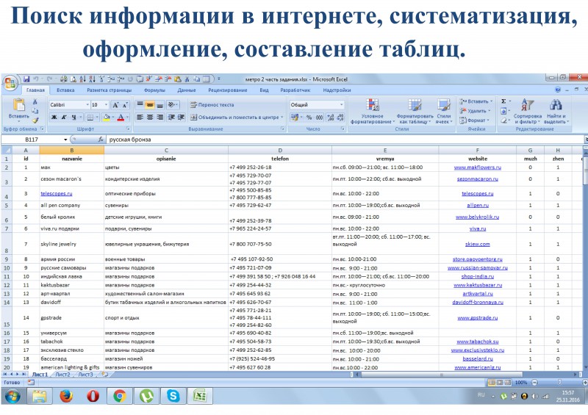Select cell containing skyline jewelry
This screenshot has height=415, width=588.
pyautogui.click(x=71, y=244)
